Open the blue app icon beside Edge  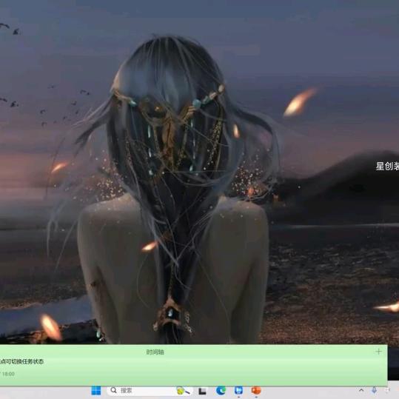point(238,390)
